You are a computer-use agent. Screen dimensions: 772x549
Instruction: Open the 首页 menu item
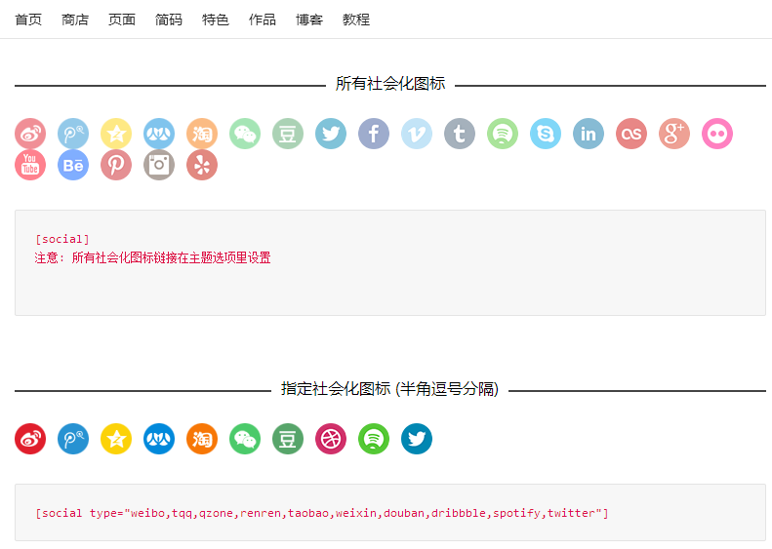[x=28, y=20]
